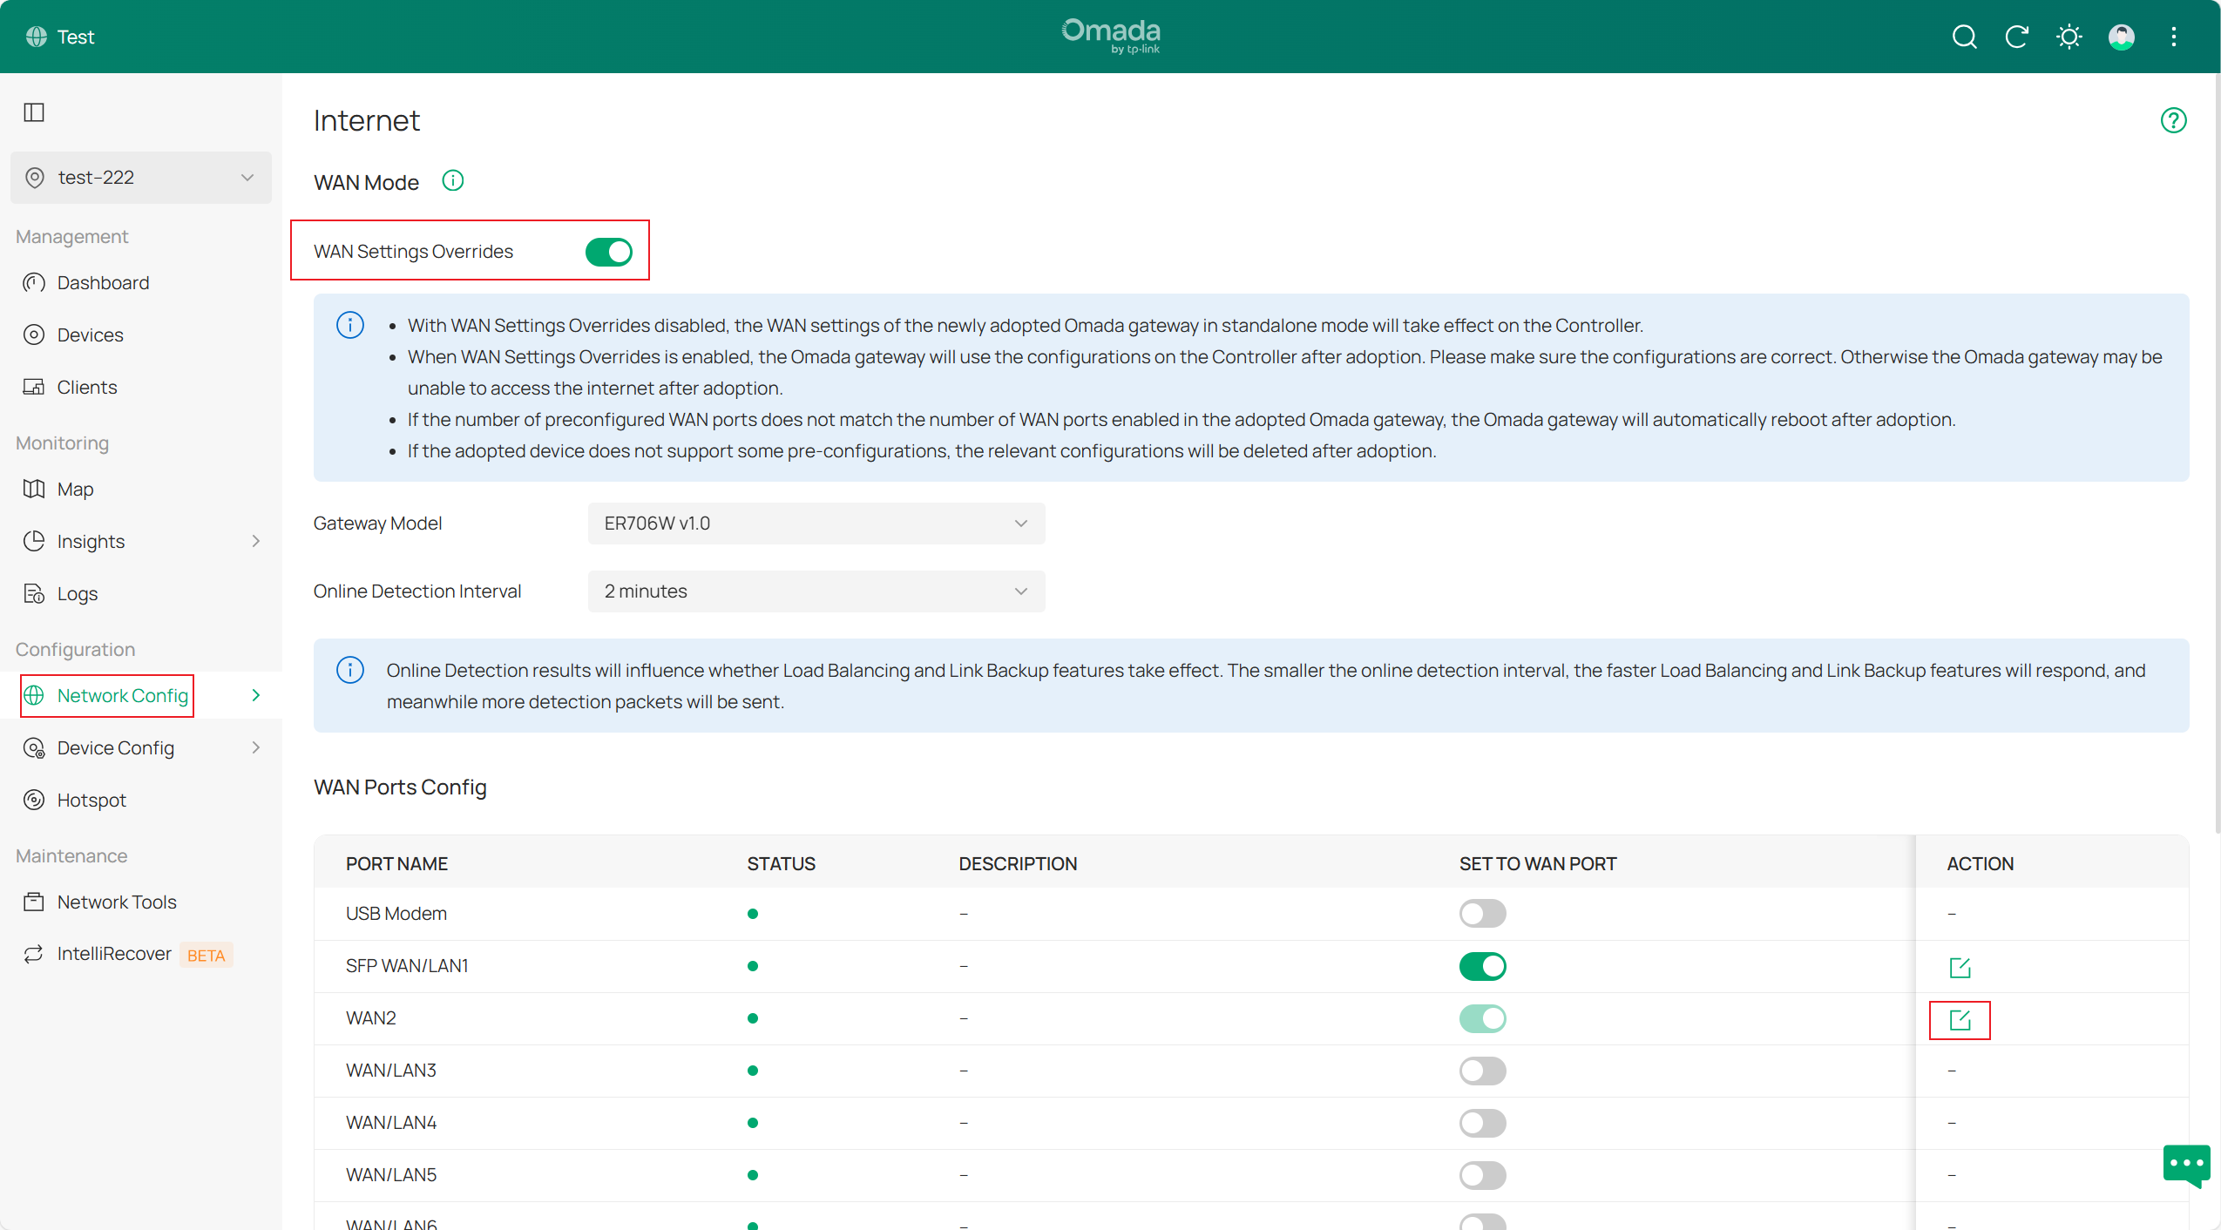Expand the test-222 site selector

(x=141, y=178)
